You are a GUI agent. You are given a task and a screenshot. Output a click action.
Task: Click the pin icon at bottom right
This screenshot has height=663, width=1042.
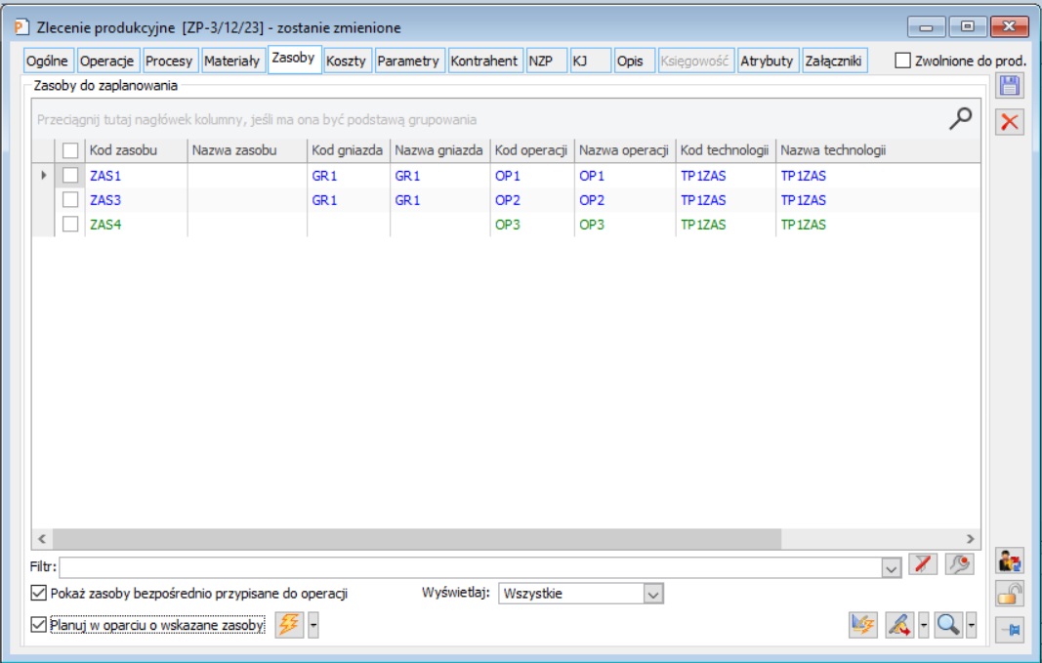coord(1009,630)
